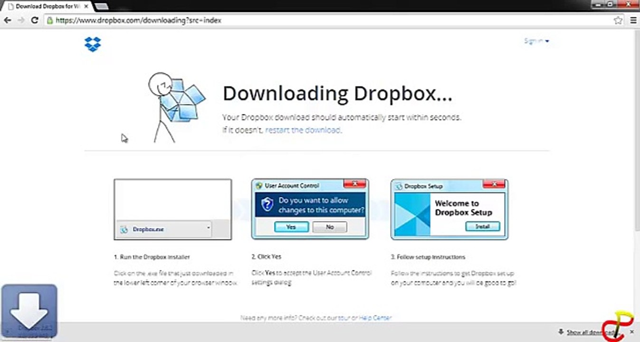Click the "3. Follow setup instructions" text
This screenshot has height=342, width=640.
tap(428, 257)
